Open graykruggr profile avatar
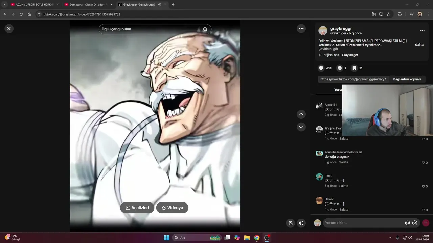 (323, 31)
